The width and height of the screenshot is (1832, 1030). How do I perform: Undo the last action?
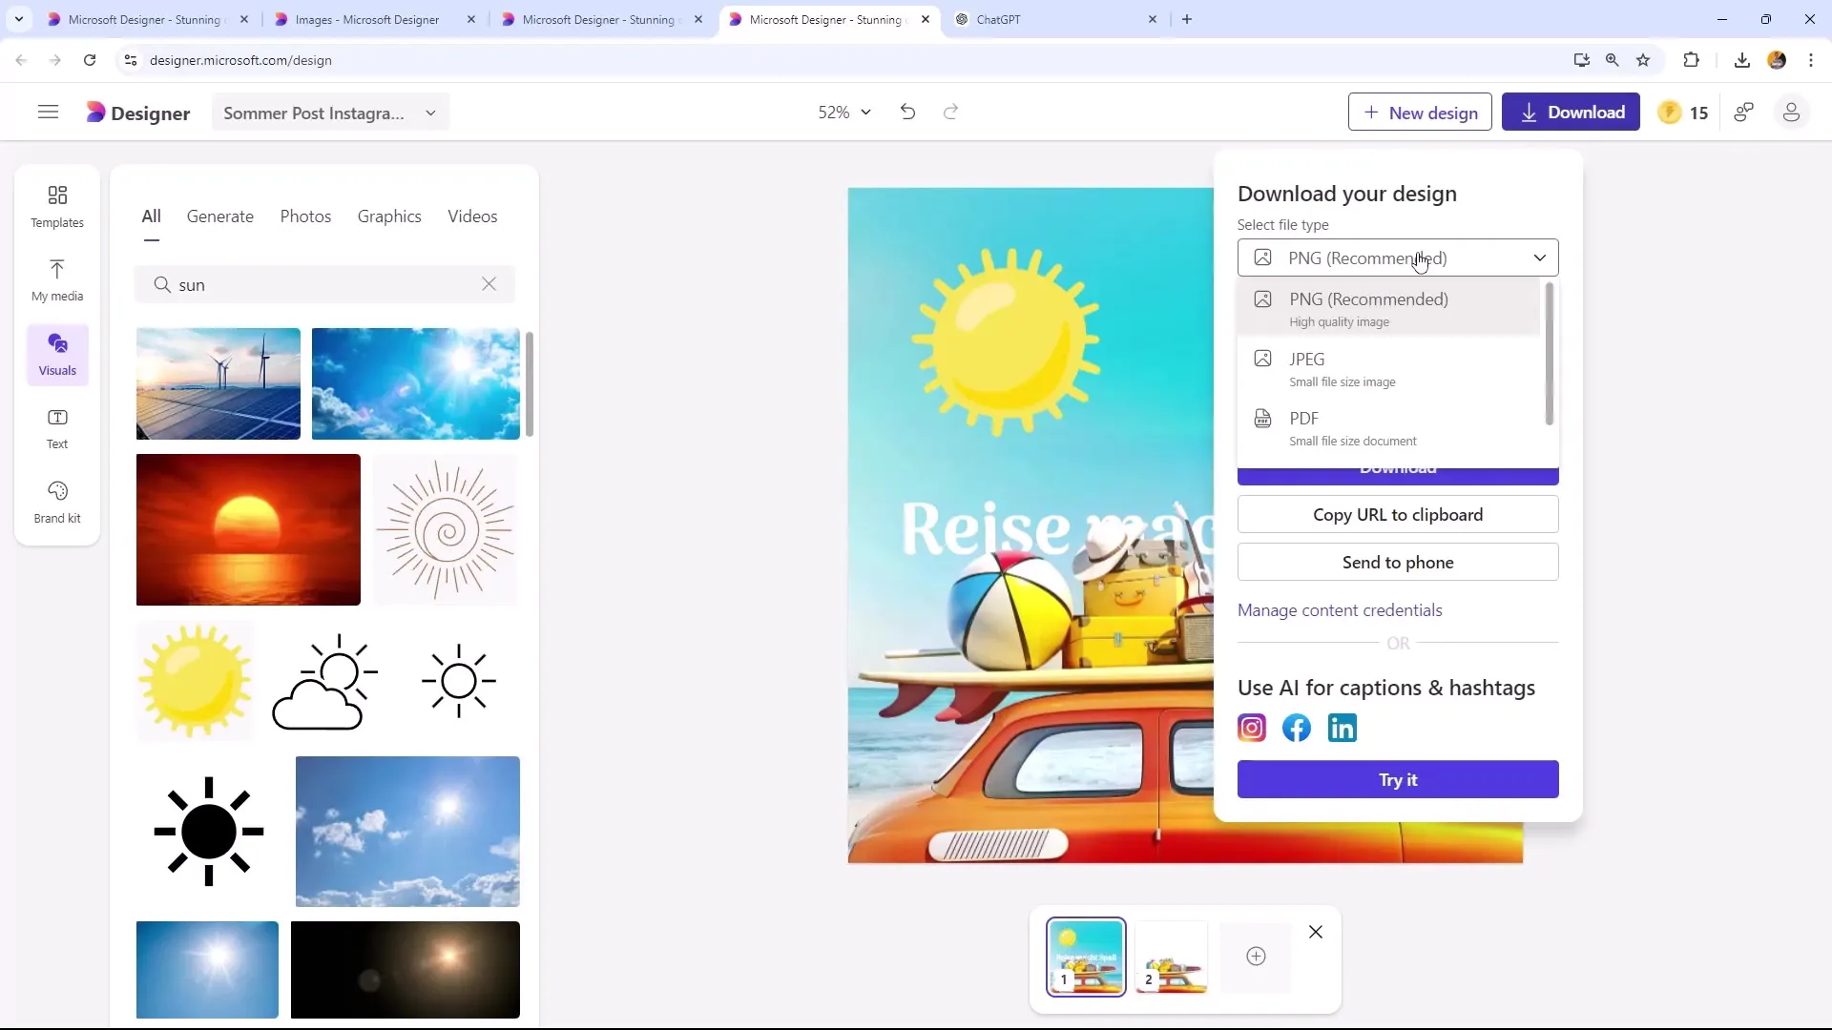pos(907,113)
